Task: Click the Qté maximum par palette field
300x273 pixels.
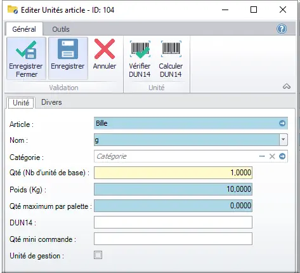Action: [x=173, y=206]
